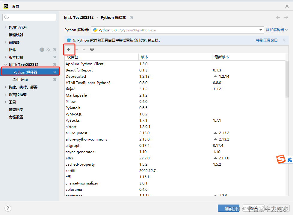Viewport: 293px width, 215px height.
Task: Expand the 工具 section
Action: tap(5, 102)
